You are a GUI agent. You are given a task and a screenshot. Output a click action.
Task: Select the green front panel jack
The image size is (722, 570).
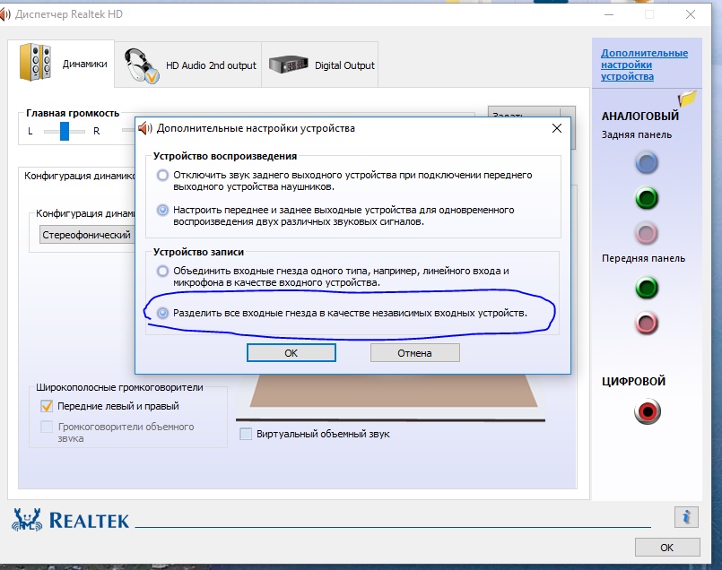tap(647, 288)
